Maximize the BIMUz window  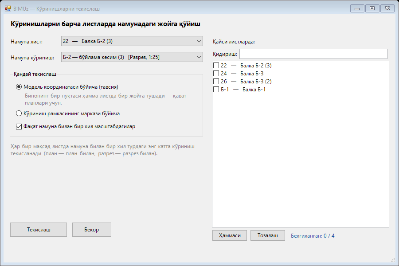point(372,8)
